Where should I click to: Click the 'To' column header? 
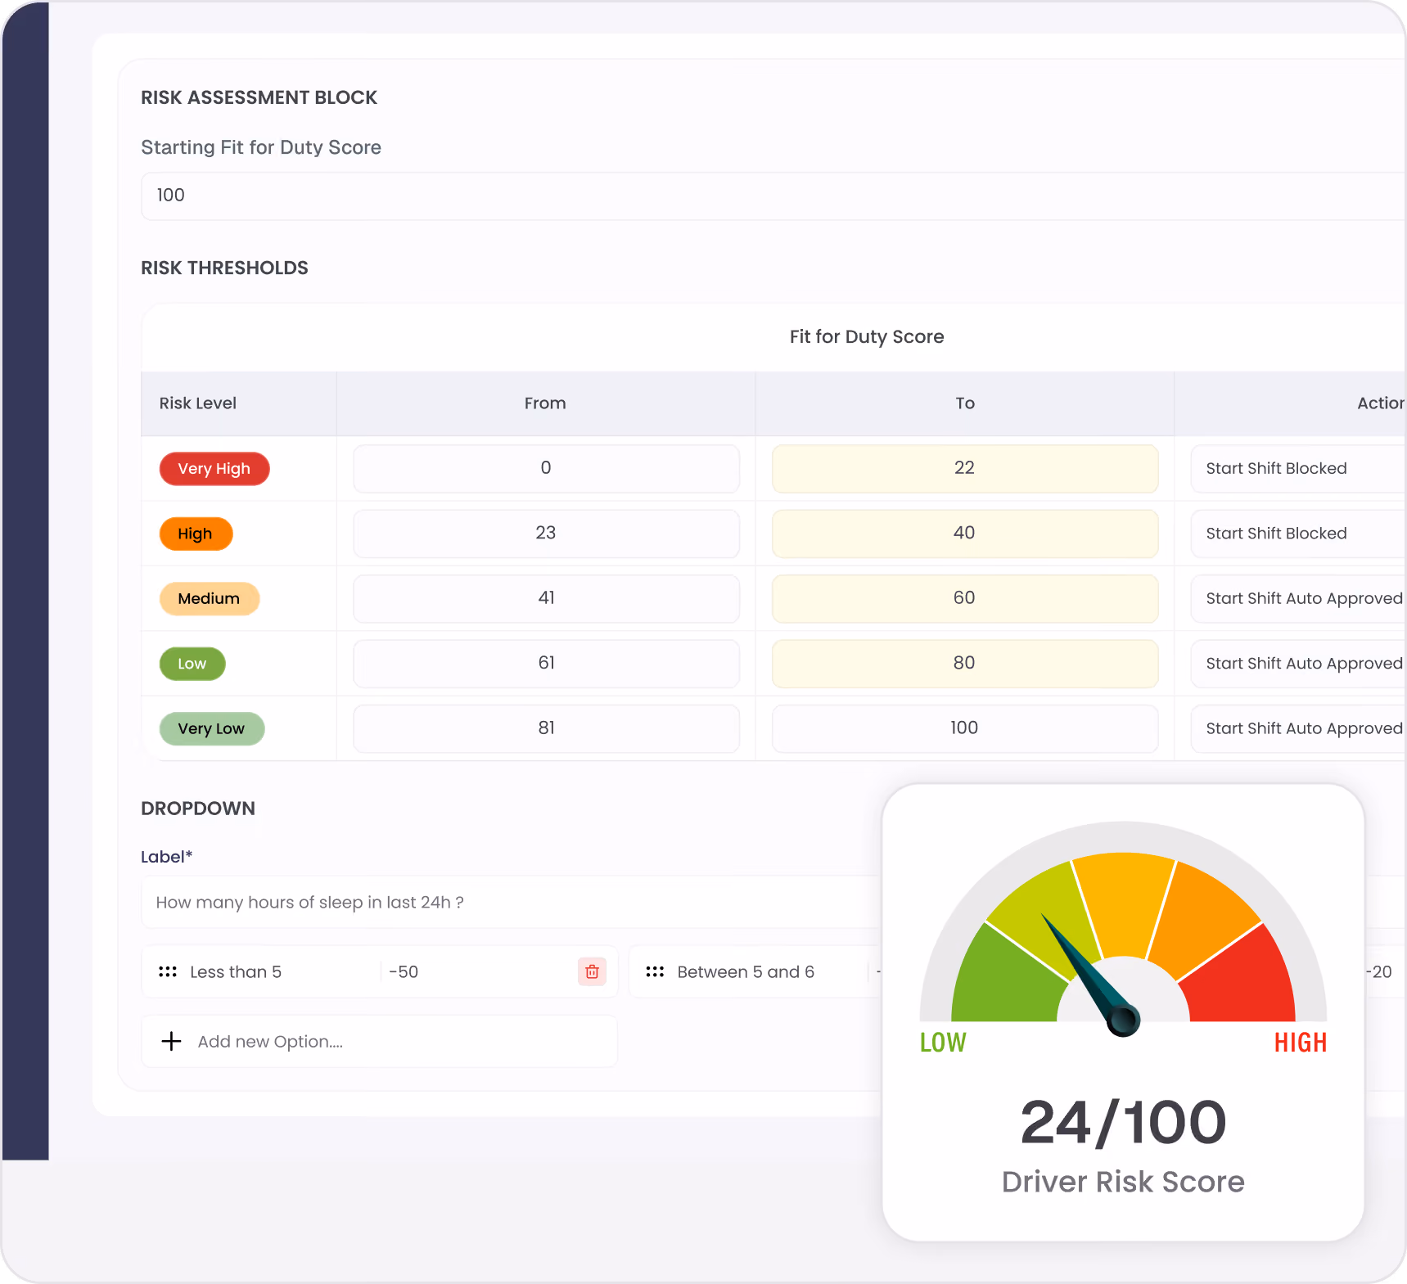(965, 403)
